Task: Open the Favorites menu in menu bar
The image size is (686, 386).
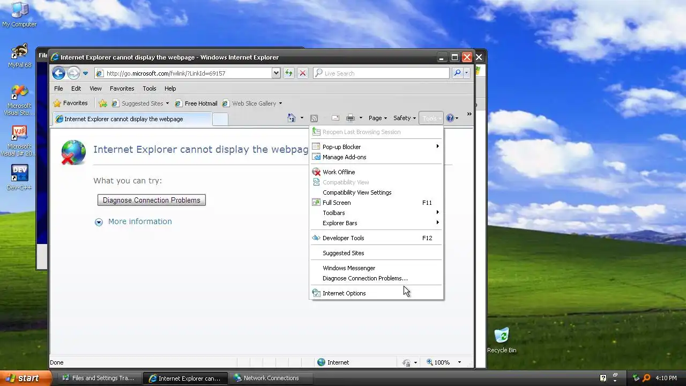Action: 122,88
